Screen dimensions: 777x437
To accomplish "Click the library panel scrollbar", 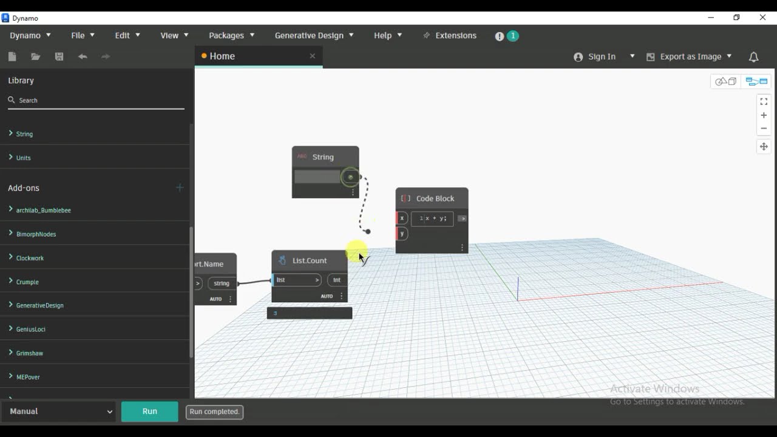I will pyautogui.click(x=191, y=291).
